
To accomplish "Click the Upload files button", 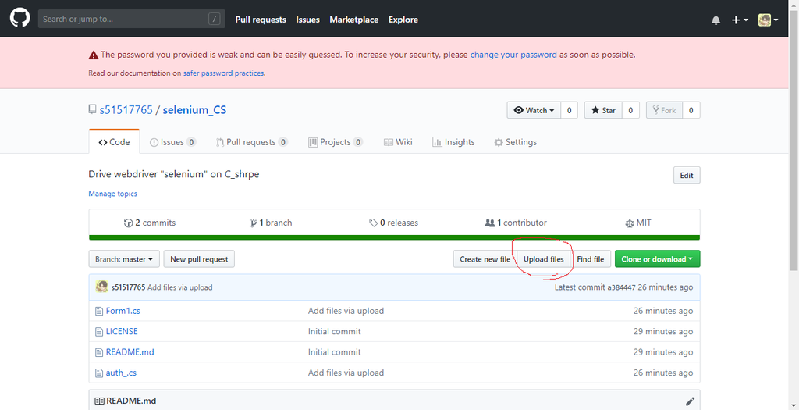I will coord(544,259).
